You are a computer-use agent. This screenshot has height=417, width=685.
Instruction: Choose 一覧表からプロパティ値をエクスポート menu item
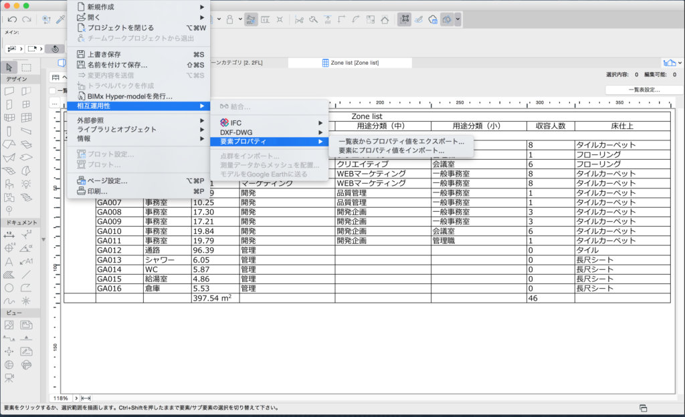(x=401, y=142)
